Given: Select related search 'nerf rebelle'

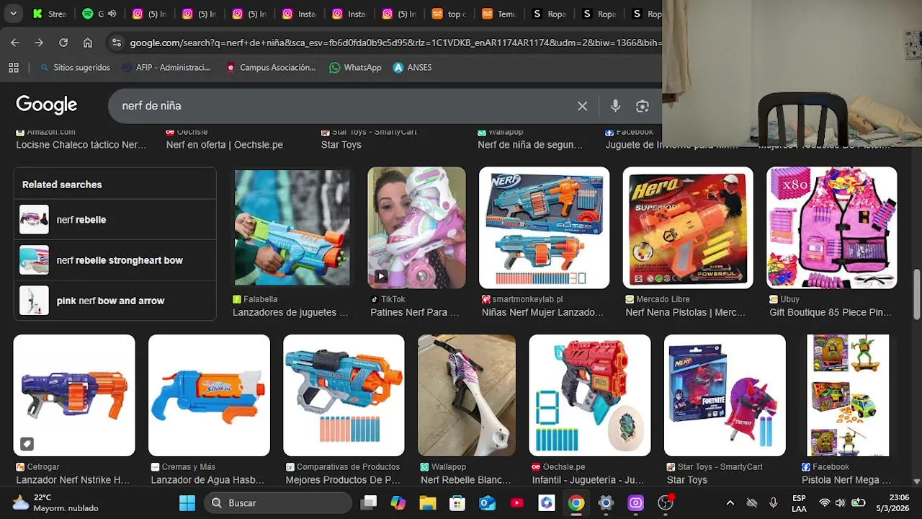Looking at the screenshot, I should (x=115, y=219).
